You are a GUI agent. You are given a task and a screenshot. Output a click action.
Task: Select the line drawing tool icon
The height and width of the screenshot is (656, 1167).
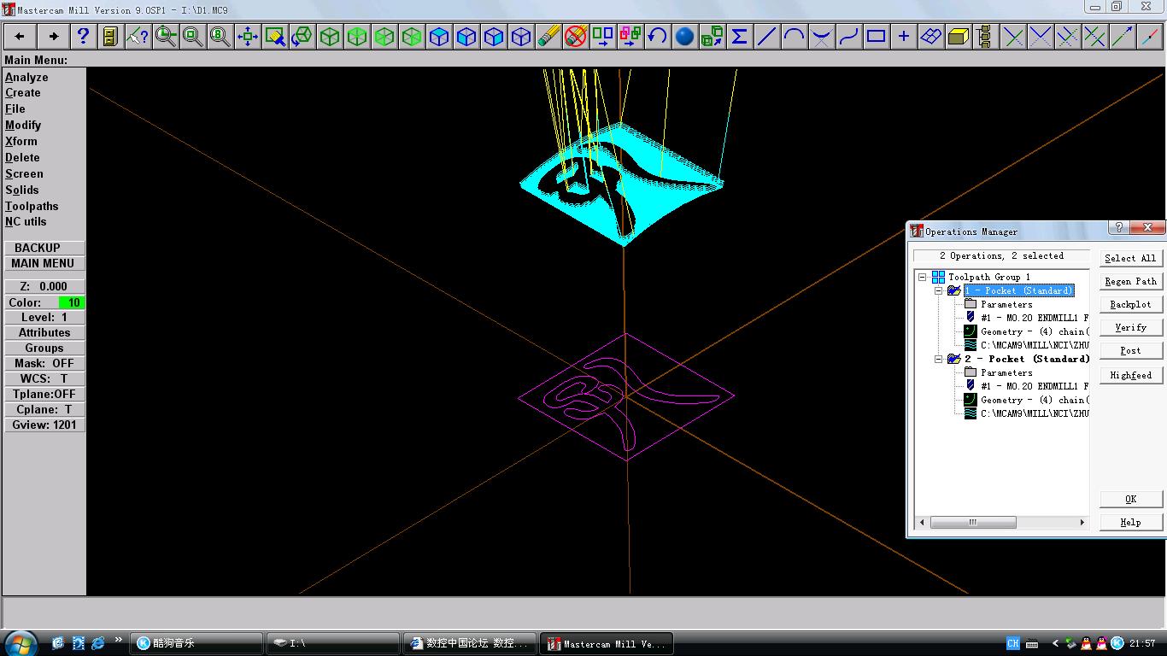(x=766, y=36)
